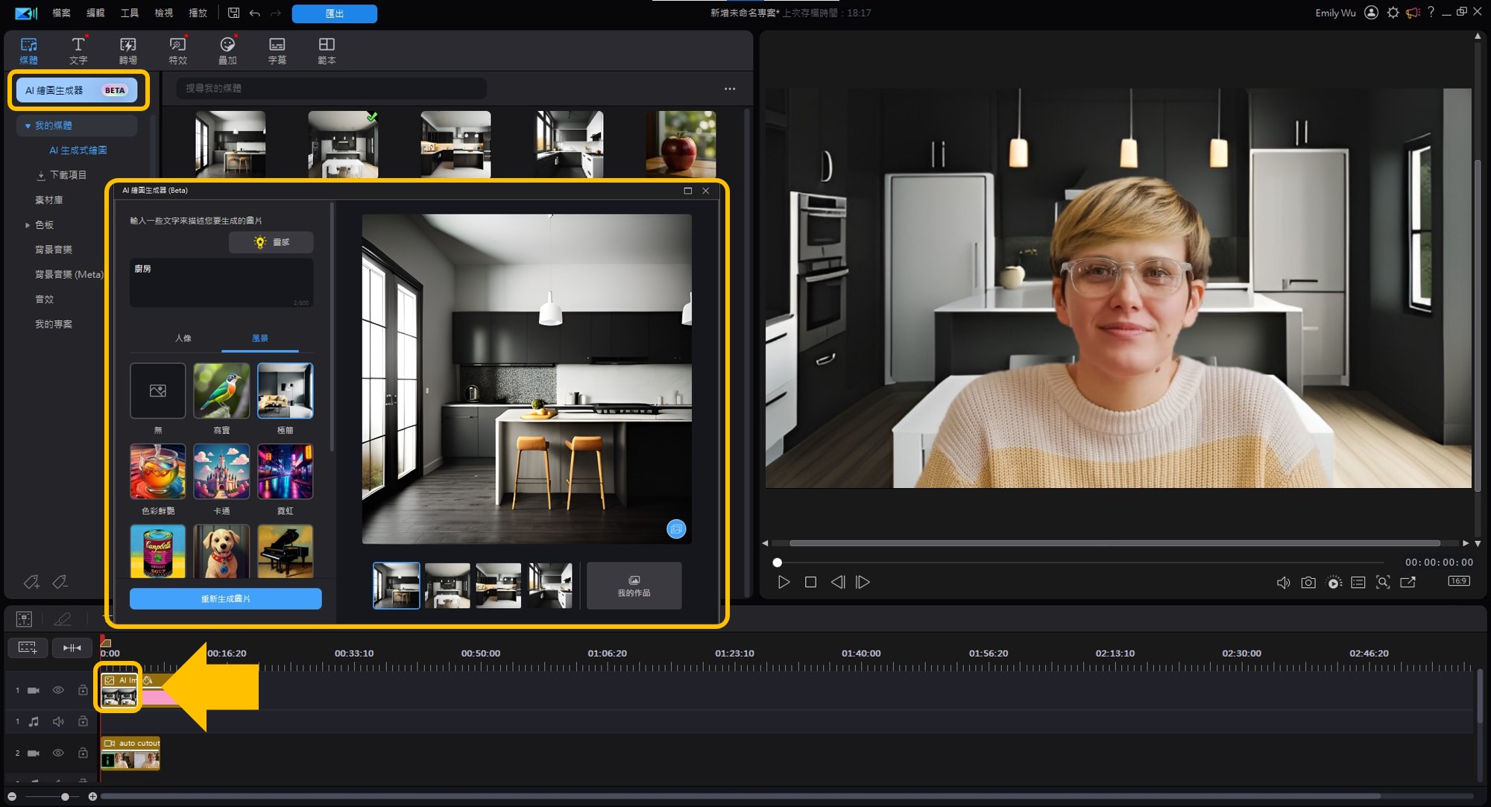1491x807 pixels.
Task: Expand the 色板 tree node
Action: point(28,225)
